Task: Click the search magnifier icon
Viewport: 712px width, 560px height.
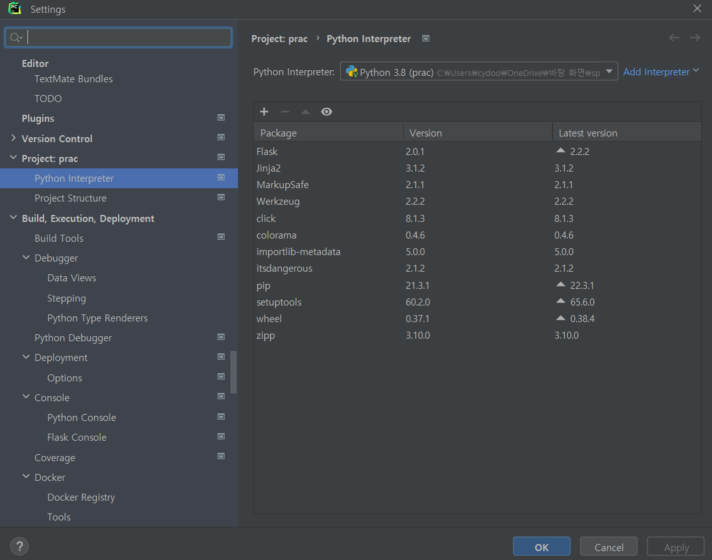Action: coord(16,38)
